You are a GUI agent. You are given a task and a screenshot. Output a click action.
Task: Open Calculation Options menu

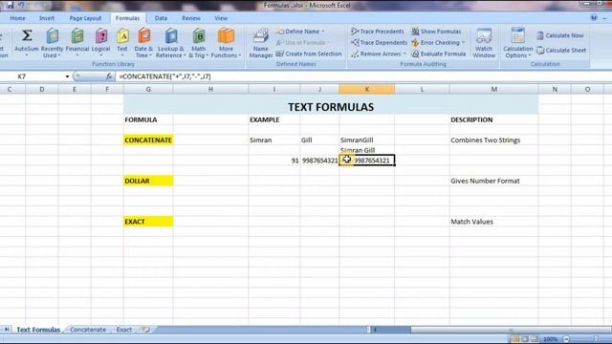click(518, 43)
